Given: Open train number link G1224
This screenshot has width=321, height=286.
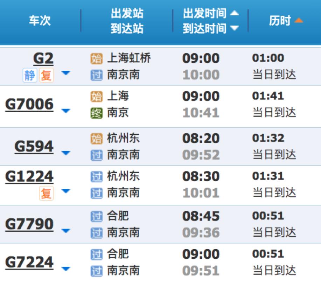Looking at the screenshot, I should 29,177.
